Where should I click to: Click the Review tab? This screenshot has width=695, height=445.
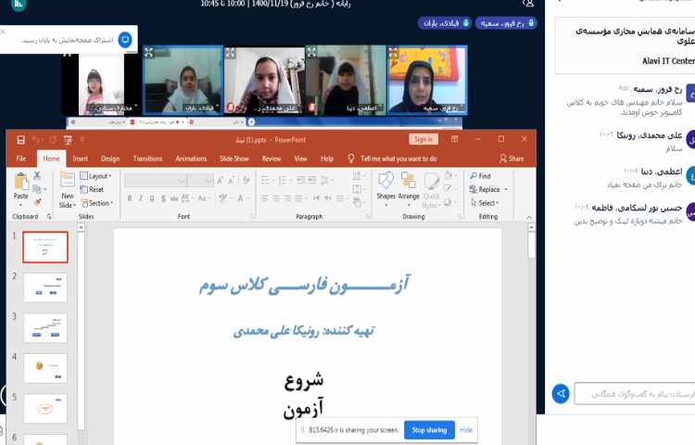coord(272,159)
